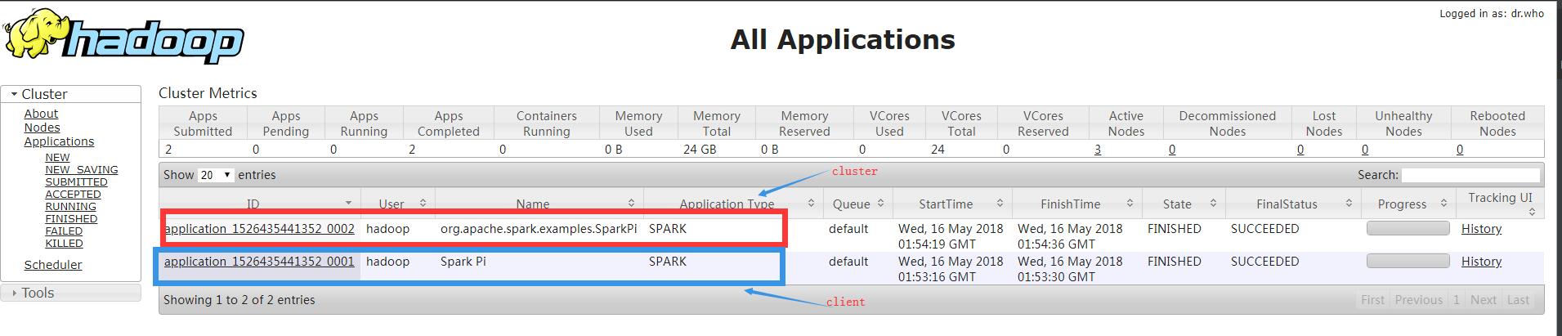This screenshot has height=336, width=1562.
Task: Sort by StartTime column sort icon
Action: [x=1000, y=203]
